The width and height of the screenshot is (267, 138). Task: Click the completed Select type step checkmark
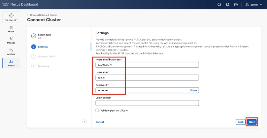click(x=33, y=36)
